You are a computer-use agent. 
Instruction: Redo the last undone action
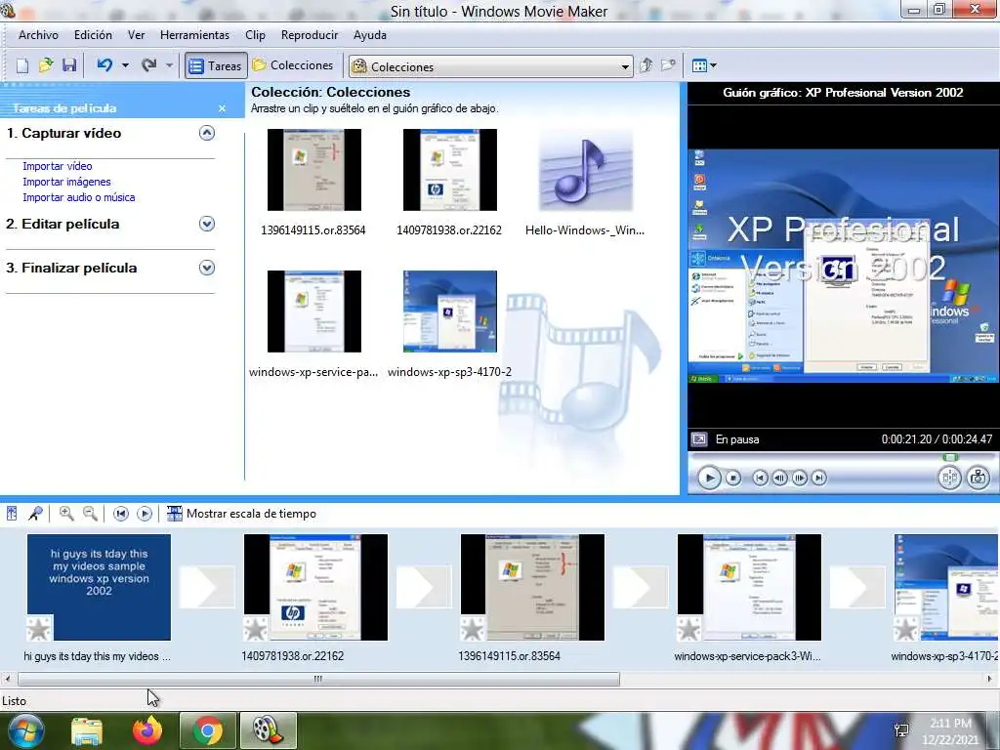point(149,65)
